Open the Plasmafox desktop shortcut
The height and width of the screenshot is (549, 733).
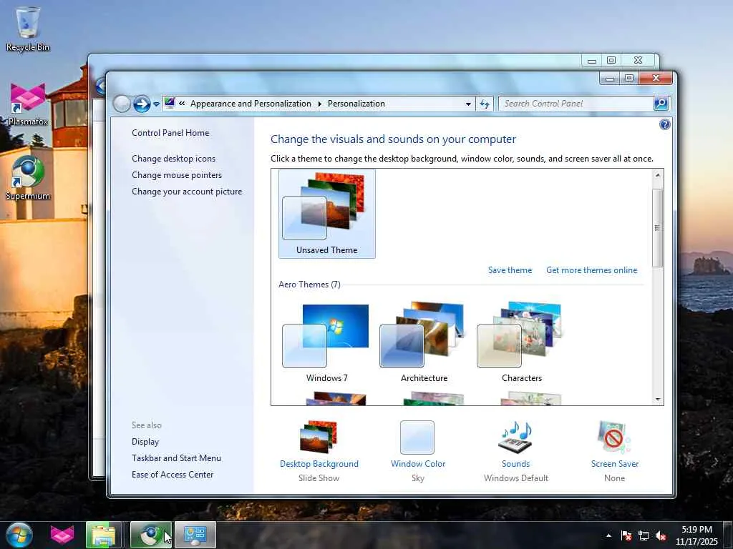[x=28, y=104]
